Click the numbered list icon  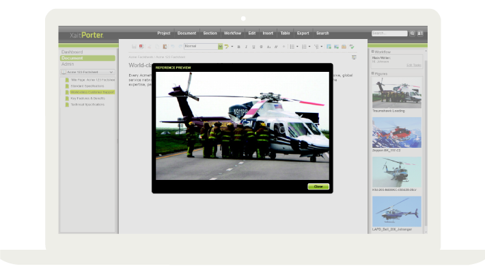click(x=304, y=47)
